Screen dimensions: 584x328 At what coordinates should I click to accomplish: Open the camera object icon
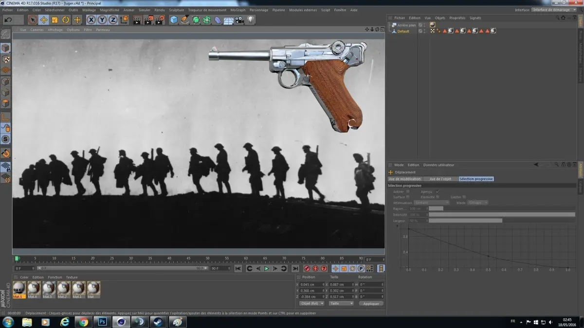pos(239,20)
